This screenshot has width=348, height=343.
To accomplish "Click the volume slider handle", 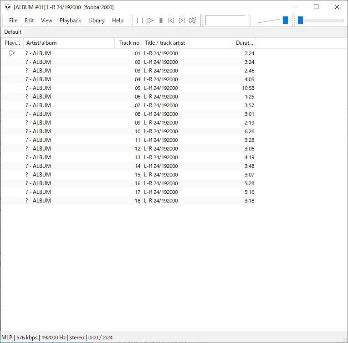I will pos(285,21).
